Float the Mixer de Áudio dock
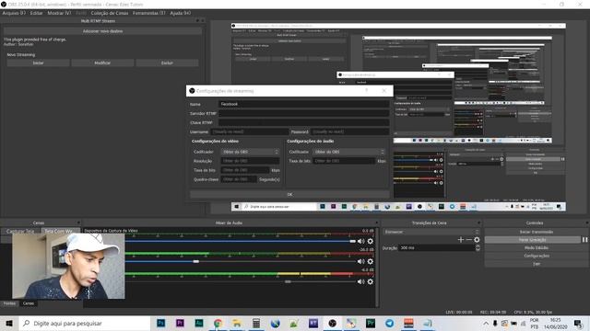590x331 pixels. 377,223
